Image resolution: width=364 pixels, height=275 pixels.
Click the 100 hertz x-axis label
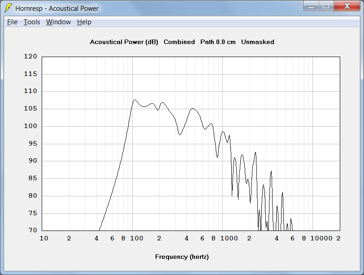pos(136,238)
